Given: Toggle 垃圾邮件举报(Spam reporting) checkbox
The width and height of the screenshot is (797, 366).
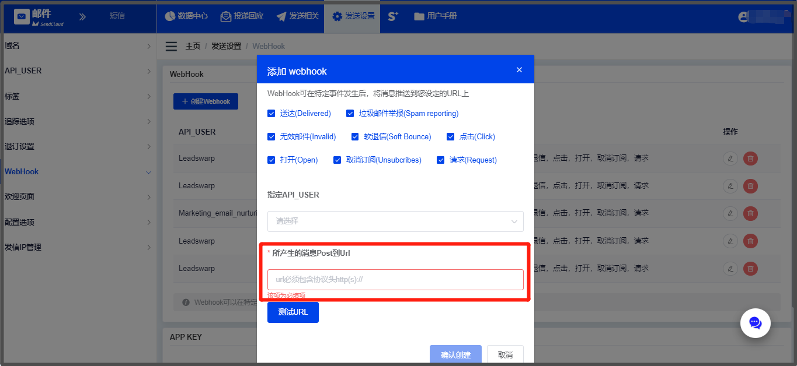Looking at the screenshot, I should pos(350,114).
